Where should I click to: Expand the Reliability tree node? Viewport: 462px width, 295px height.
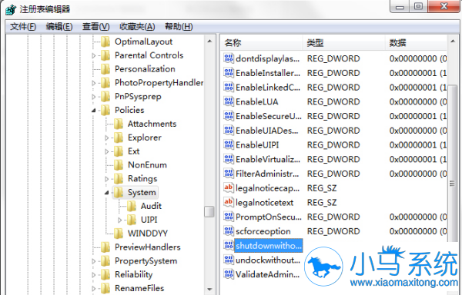pyautogui.click(x=94, y=275)
